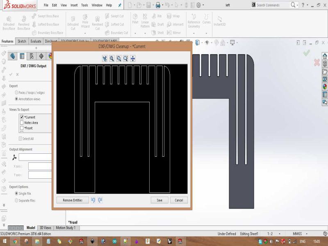Image resolution: width=328 pixels, height=246 pixels.
Task: Open Appearances color ball in task pane
Action: coord(325,87)
